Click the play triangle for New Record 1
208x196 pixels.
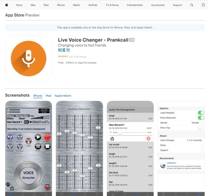point(111,132)
